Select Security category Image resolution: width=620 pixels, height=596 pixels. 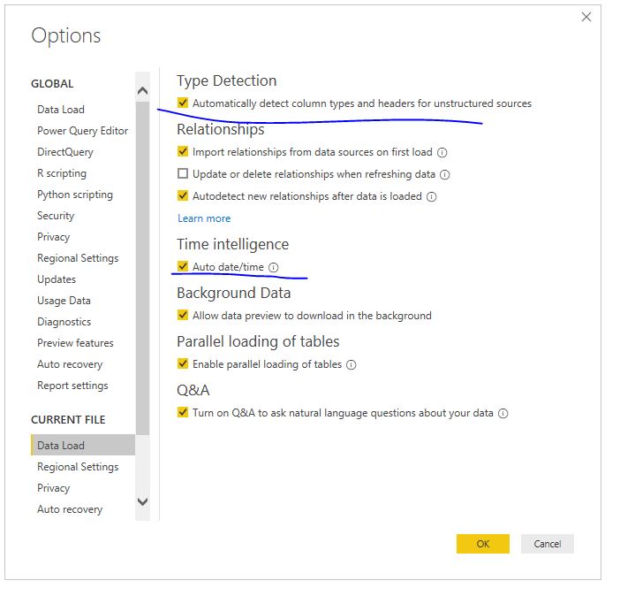pos(56,216)
